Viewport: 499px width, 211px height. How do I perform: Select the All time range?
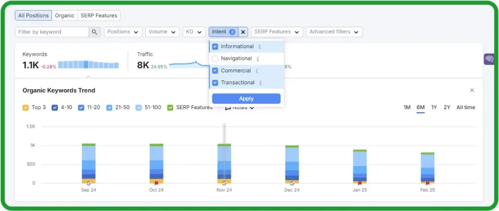coord(466,107)
